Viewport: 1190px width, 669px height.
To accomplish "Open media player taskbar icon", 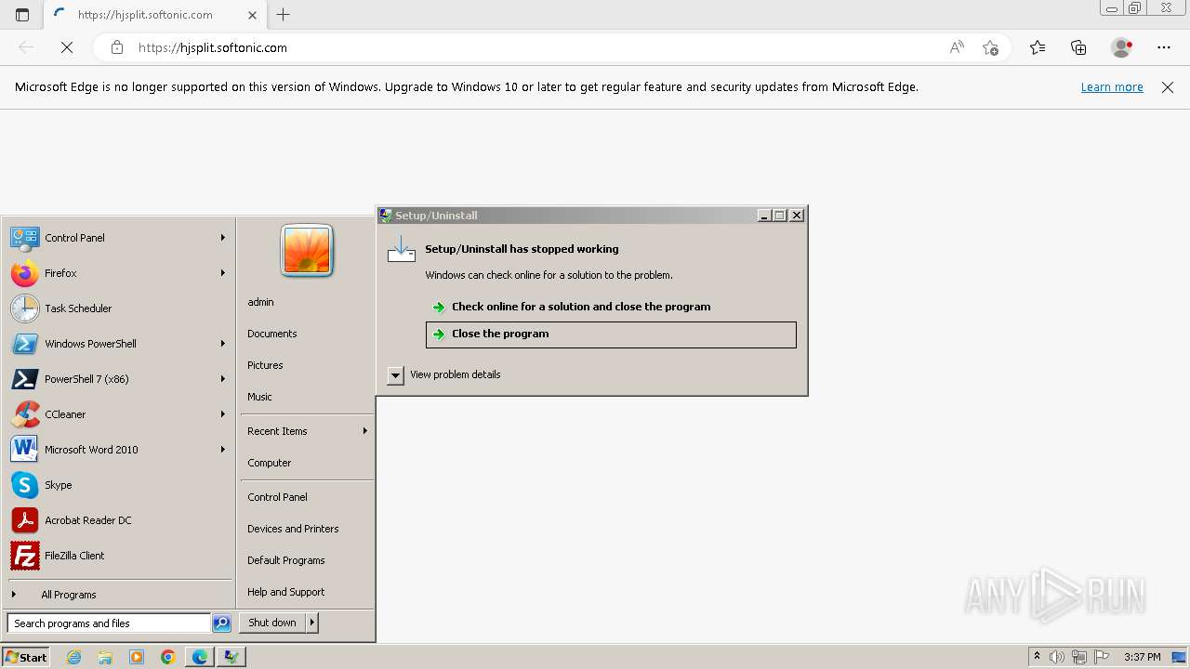I will pos(137,657).
